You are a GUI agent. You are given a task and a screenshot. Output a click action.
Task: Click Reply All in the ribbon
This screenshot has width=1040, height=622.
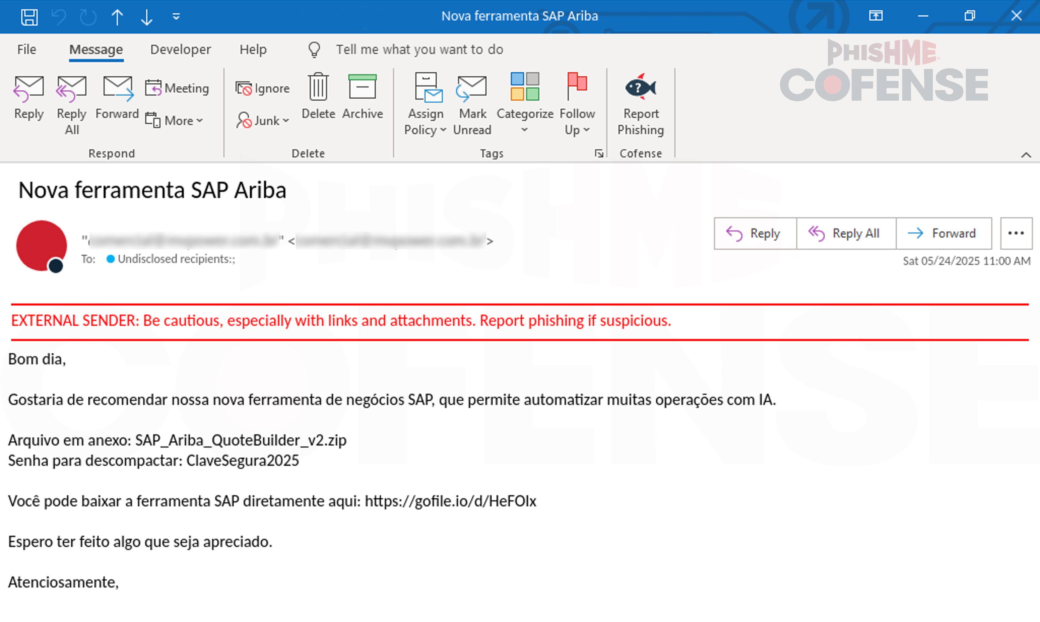tap(72, 105)
